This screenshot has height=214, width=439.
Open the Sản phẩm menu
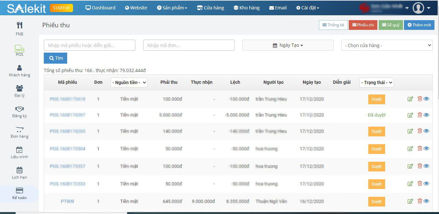(172, 8)
